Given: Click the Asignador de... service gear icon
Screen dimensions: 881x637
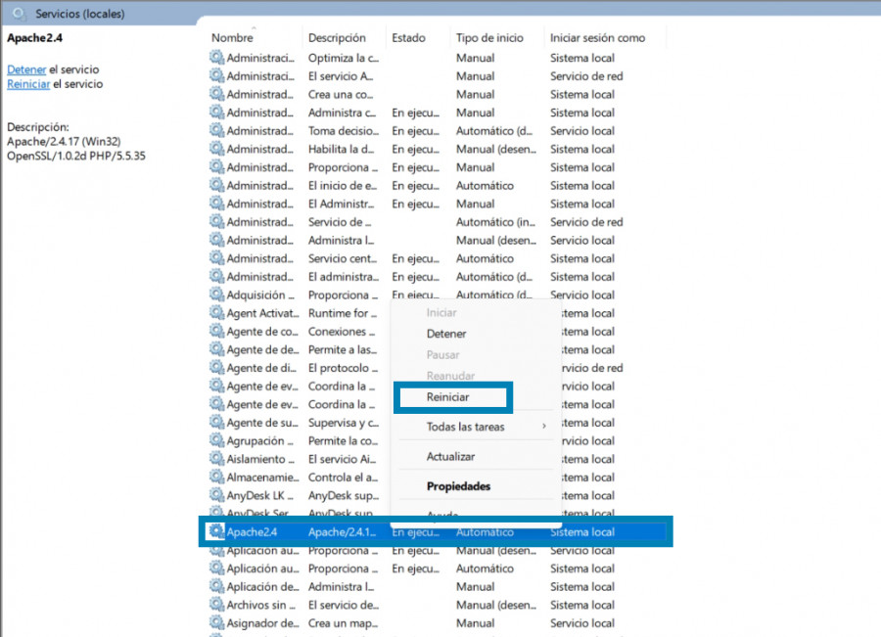Looking at the screenshot, I should [217, 623].
